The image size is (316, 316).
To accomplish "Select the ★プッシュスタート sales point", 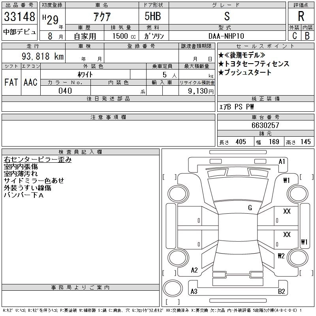I will [x=245, y=72].
